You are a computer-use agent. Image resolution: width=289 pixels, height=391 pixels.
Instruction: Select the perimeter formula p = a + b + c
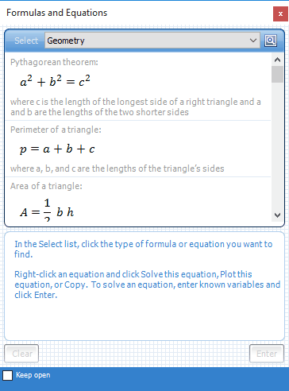[x=57, y=149]
